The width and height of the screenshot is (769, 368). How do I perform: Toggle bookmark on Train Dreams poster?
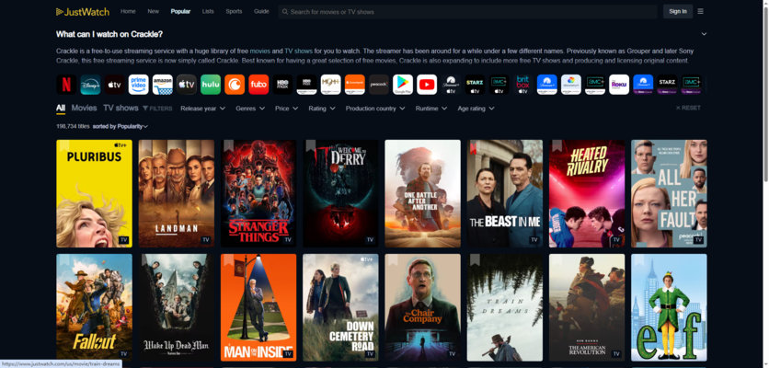point(475,260)
